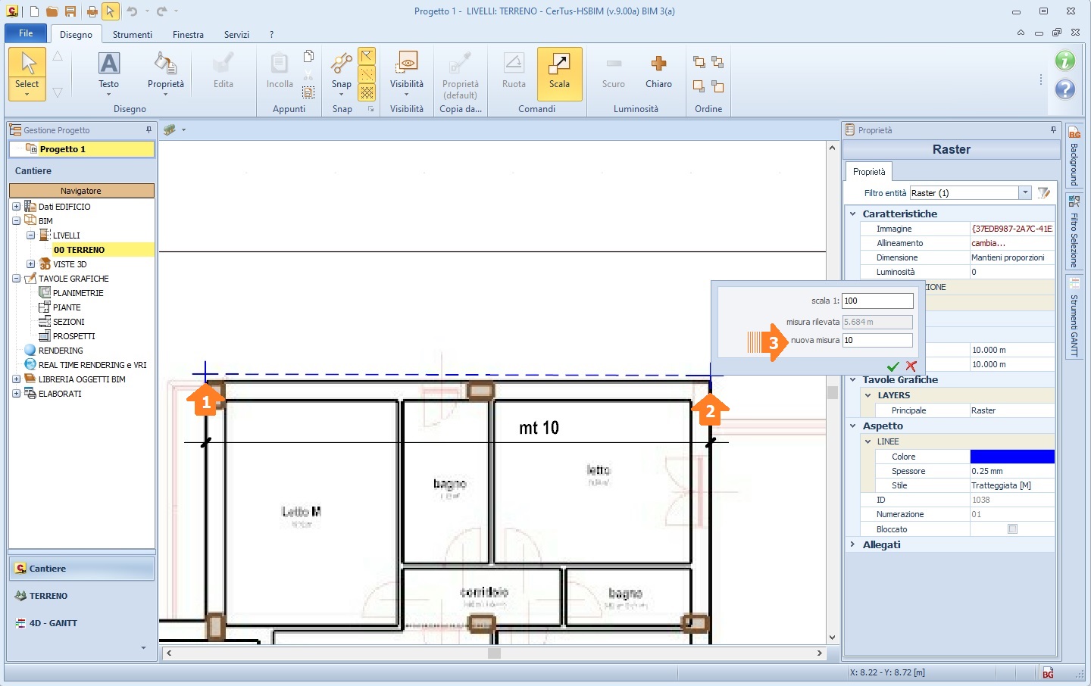1091x686 pixels.
Task: Collapse the TAVOLE GRAFICHE tree node
Action: point(16,279)
